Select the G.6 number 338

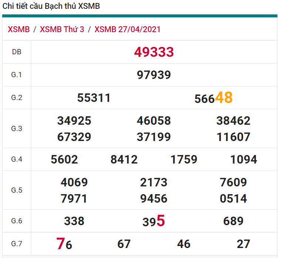coord(74,221)
